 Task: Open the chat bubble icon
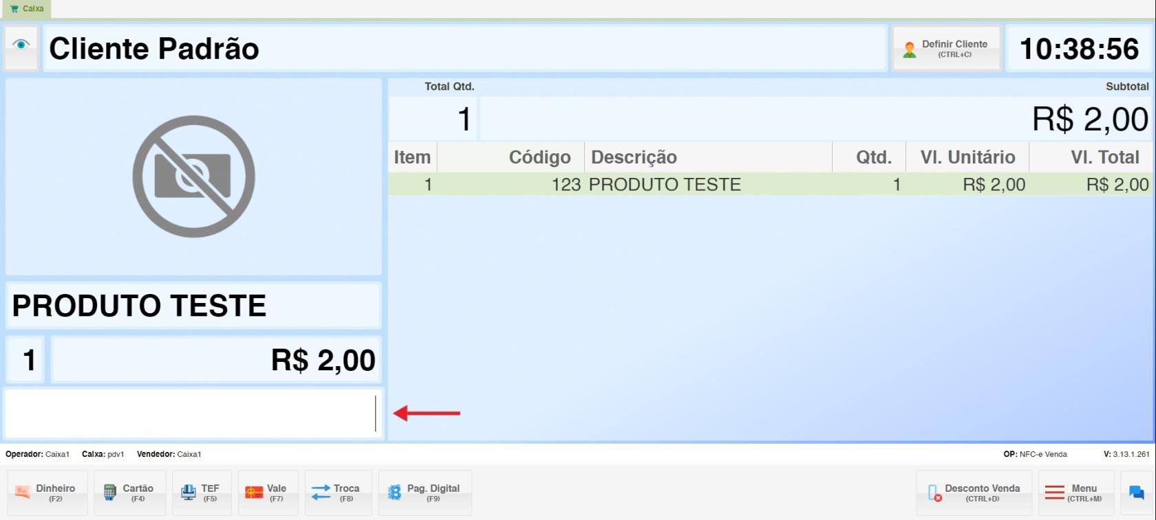coord(1136,493)
